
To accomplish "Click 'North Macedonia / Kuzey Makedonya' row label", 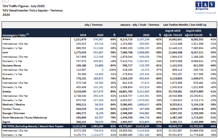I will [x=25, y=118].
